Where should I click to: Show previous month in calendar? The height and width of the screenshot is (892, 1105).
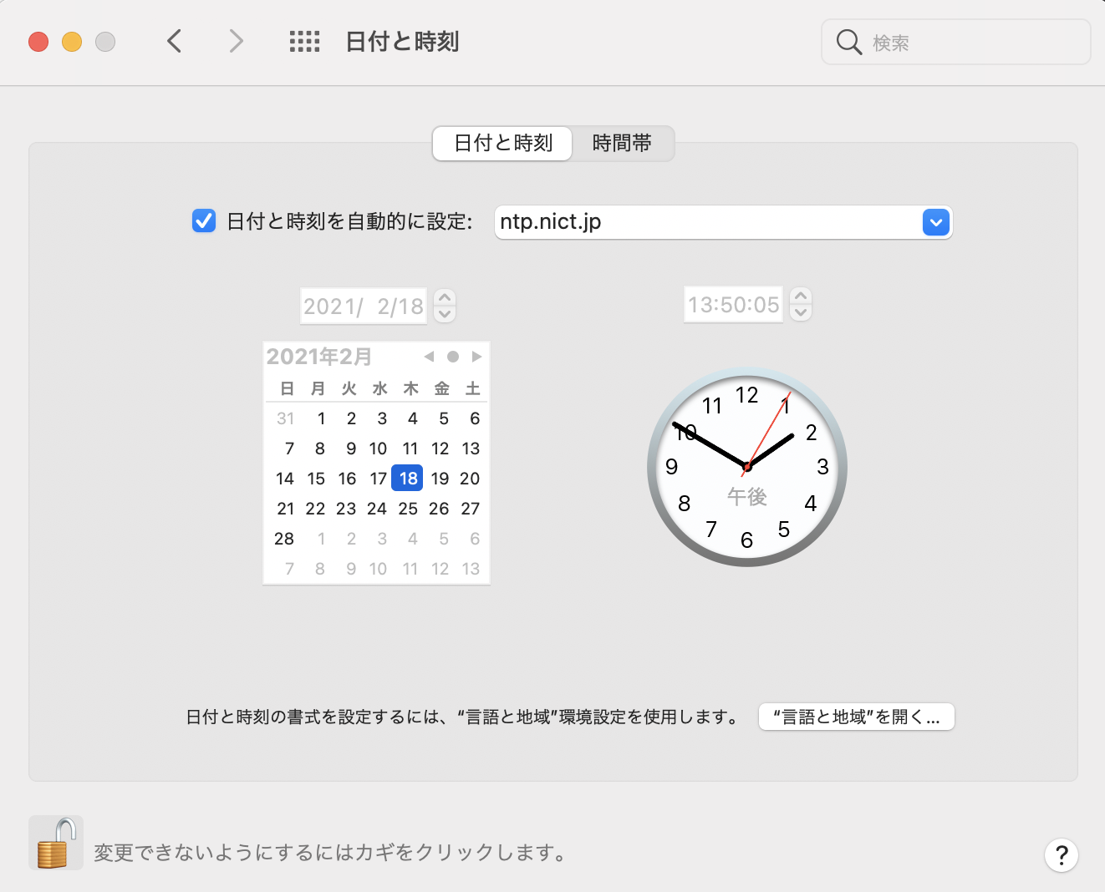click(429, 357)
